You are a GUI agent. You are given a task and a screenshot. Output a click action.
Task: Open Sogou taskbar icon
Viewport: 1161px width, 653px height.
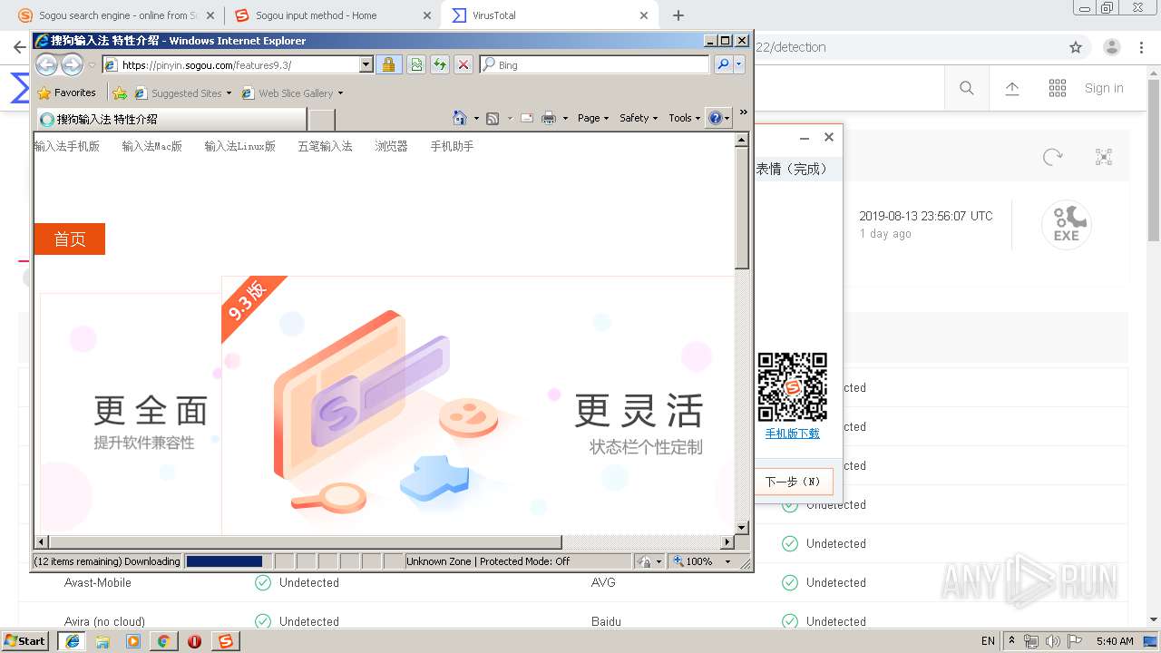pyautogui.click(x=225, y=641)
